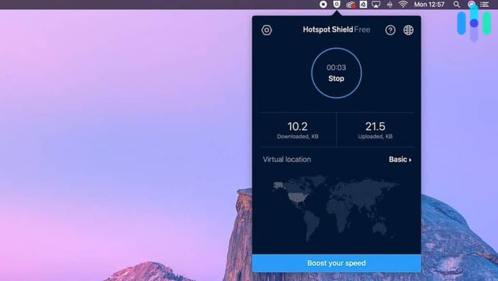The image size is (498, 281).
Task: Open the Wi-Fi status icon
Action: tap(404, 5)
